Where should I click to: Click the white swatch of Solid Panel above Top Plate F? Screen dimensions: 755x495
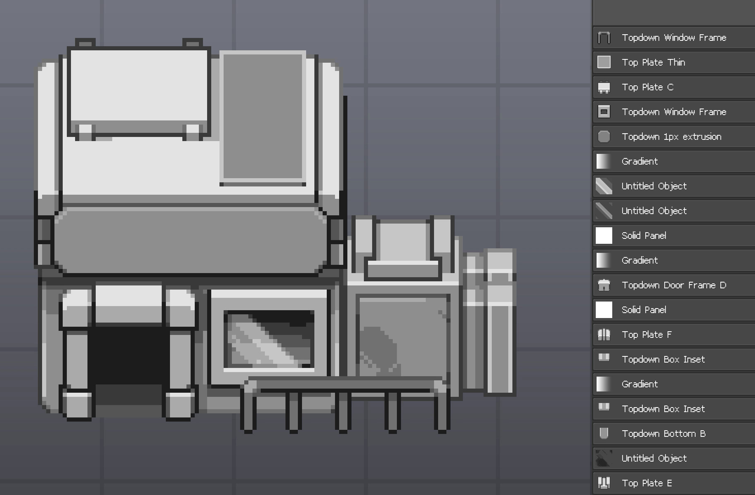click(x=604, y=310)
